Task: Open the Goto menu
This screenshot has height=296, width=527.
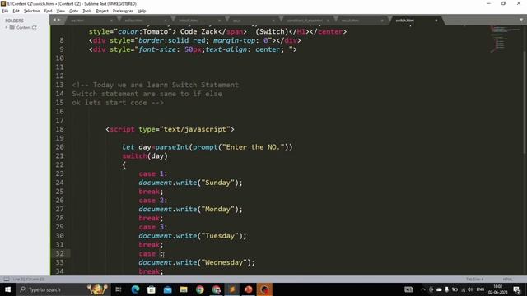Action: pyautogui.click(x=73, y=11)
